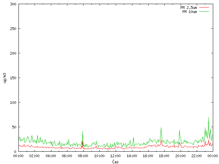Click the y-axis value 100
The height and width of the screenshot is (164, 219).
(x=13, y=102)
